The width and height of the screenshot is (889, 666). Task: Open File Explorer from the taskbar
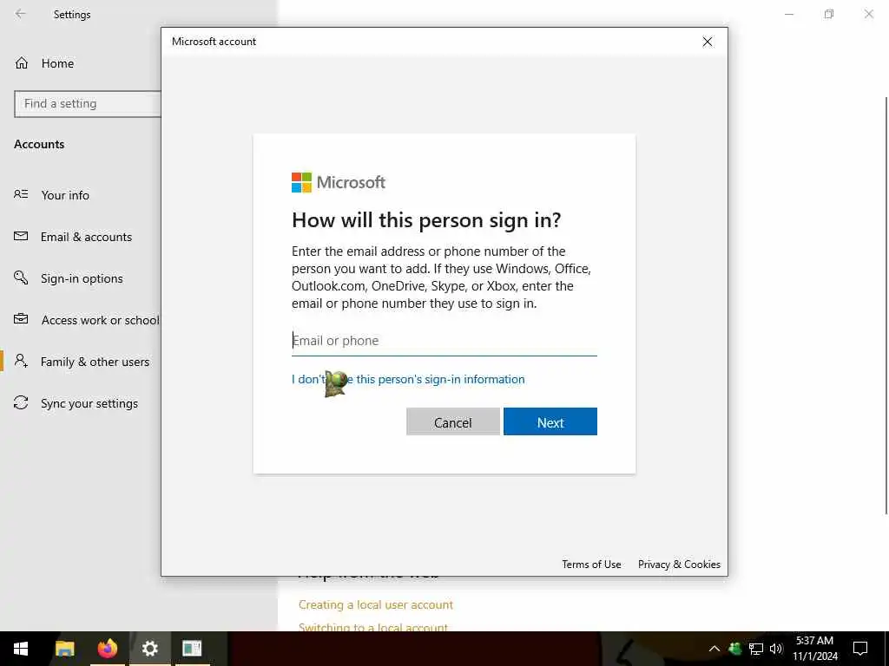[x=64, y=649]
